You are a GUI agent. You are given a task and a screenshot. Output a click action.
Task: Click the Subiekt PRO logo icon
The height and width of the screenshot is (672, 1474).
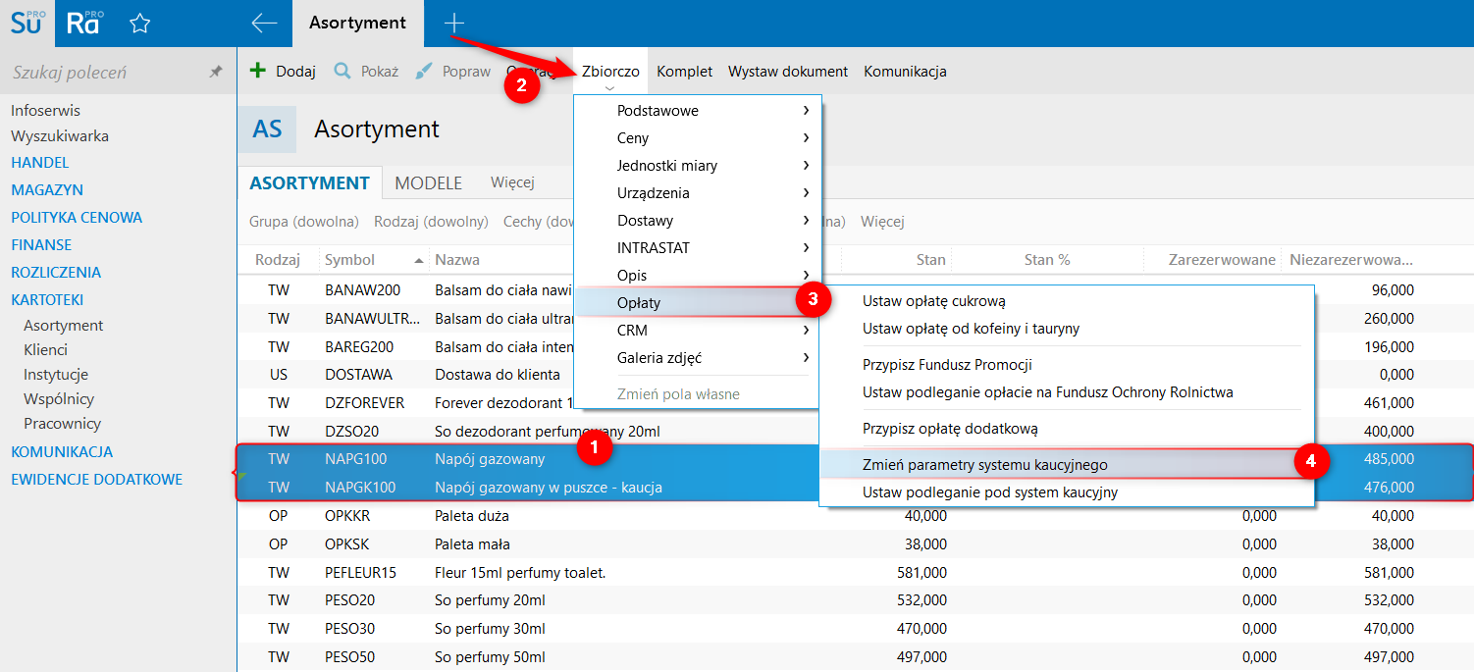pos(27,24)
